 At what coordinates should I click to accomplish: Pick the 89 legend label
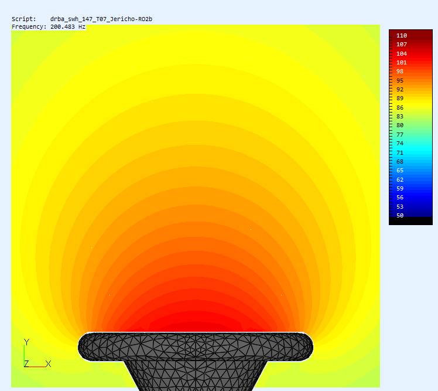400,98
